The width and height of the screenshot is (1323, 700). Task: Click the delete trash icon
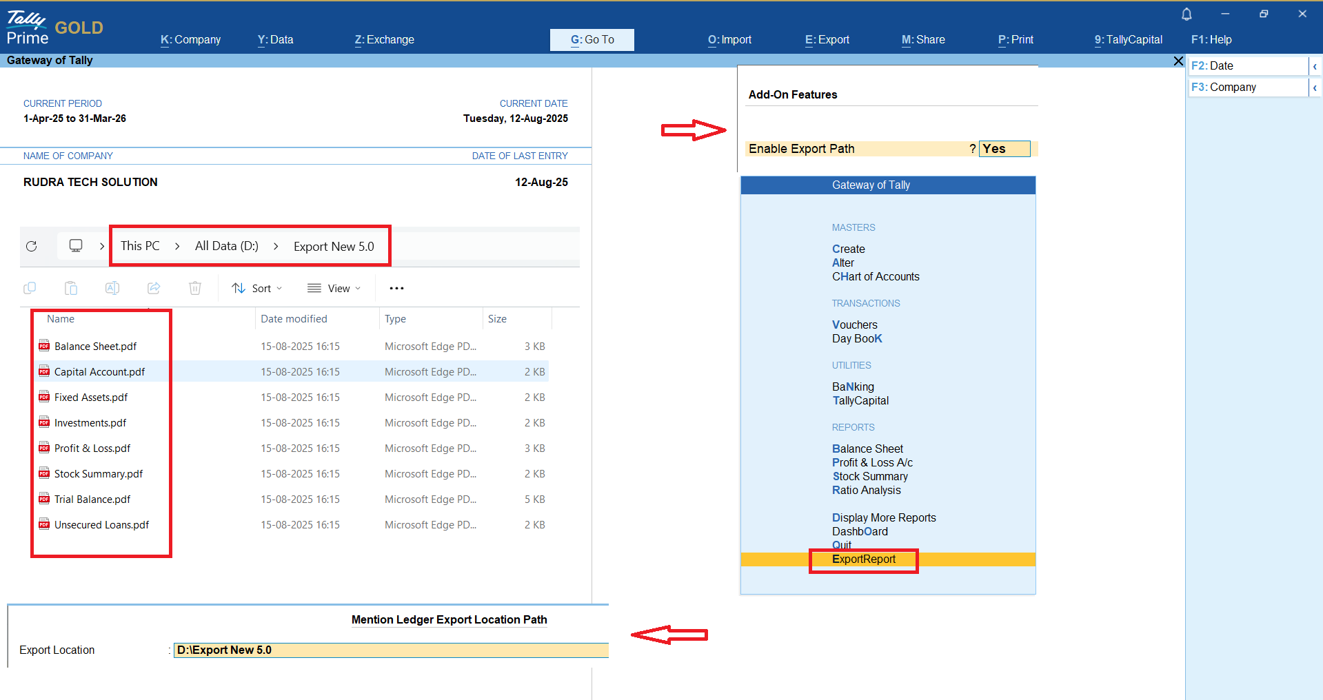[x=195, y=288]
